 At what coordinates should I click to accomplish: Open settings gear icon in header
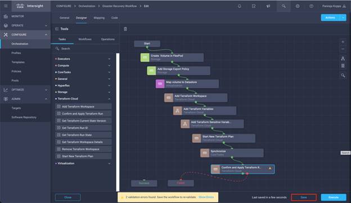pos(298,6)
